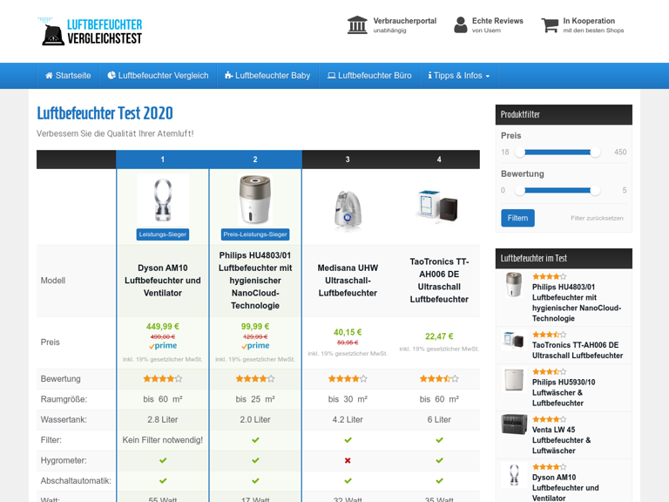Click the Echte Reviews user icon
Image resolution: width=669 pixels, height=502 pixels.
point(461,25)
